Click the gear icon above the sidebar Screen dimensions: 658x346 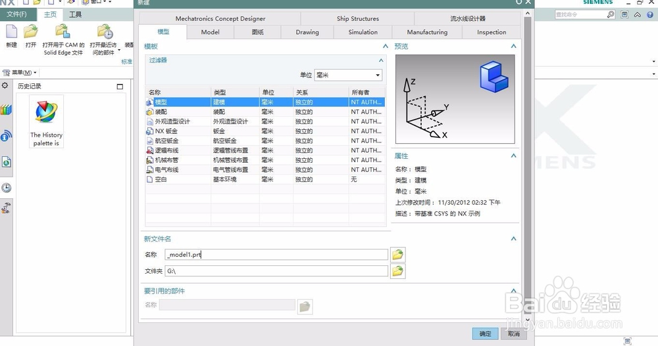coord(5,85)
